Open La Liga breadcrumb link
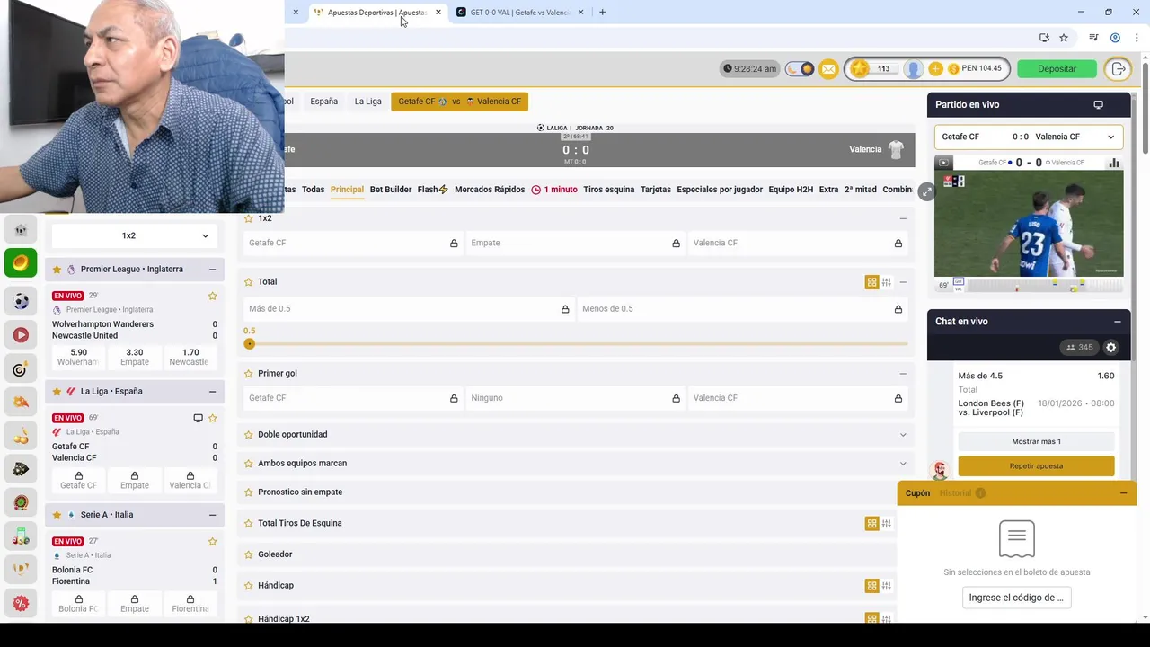The width and height of the screenshot is (1150, 647). [x=367, y=102]
